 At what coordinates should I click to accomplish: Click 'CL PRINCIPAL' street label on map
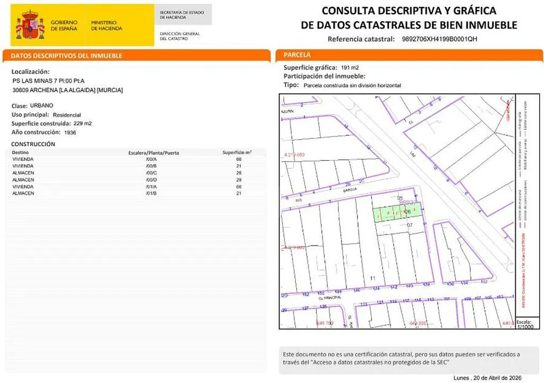click(x=329, y=298)
